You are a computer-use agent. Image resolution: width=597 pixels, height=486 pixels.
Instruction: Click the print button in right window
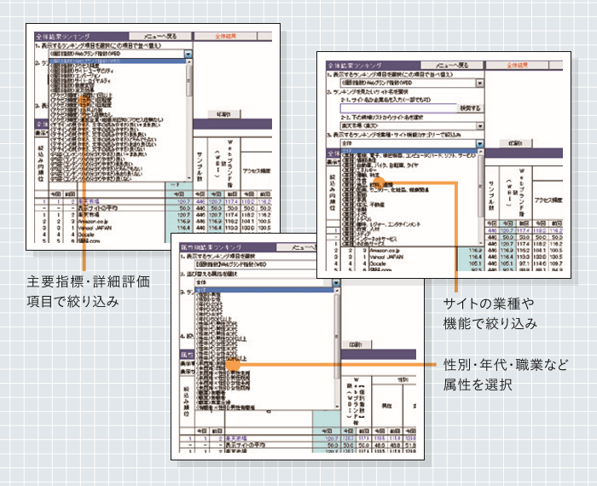pyautogui.click(x=513, y=144)
